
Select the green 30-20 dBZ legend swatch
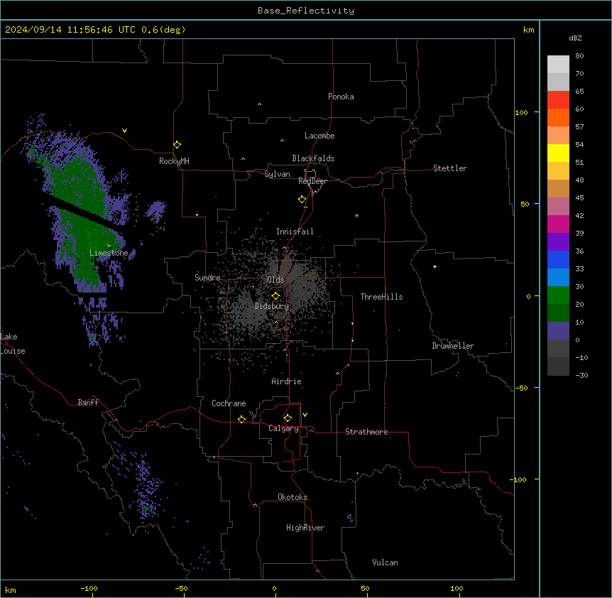coord(558,295)
